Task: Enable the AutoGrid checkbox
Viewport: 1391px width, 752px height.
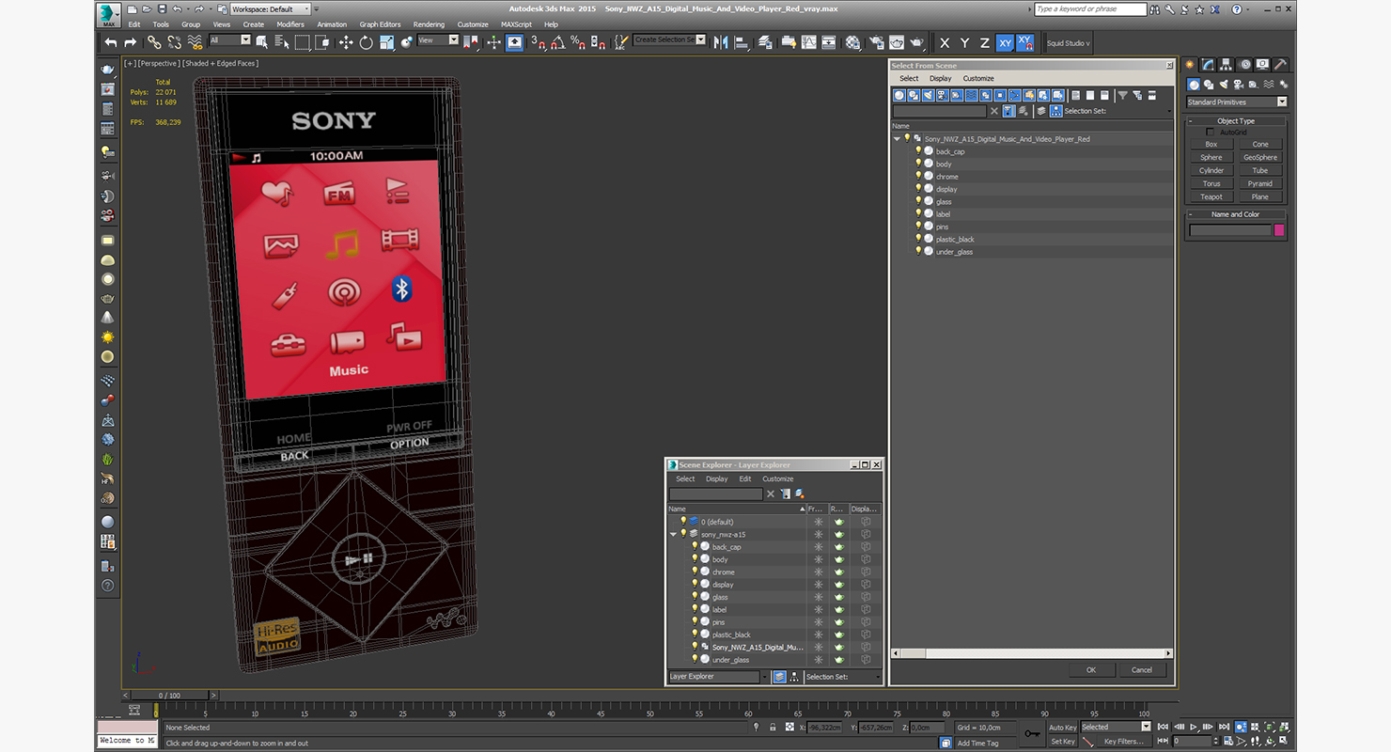Action: coord(1210,132)
